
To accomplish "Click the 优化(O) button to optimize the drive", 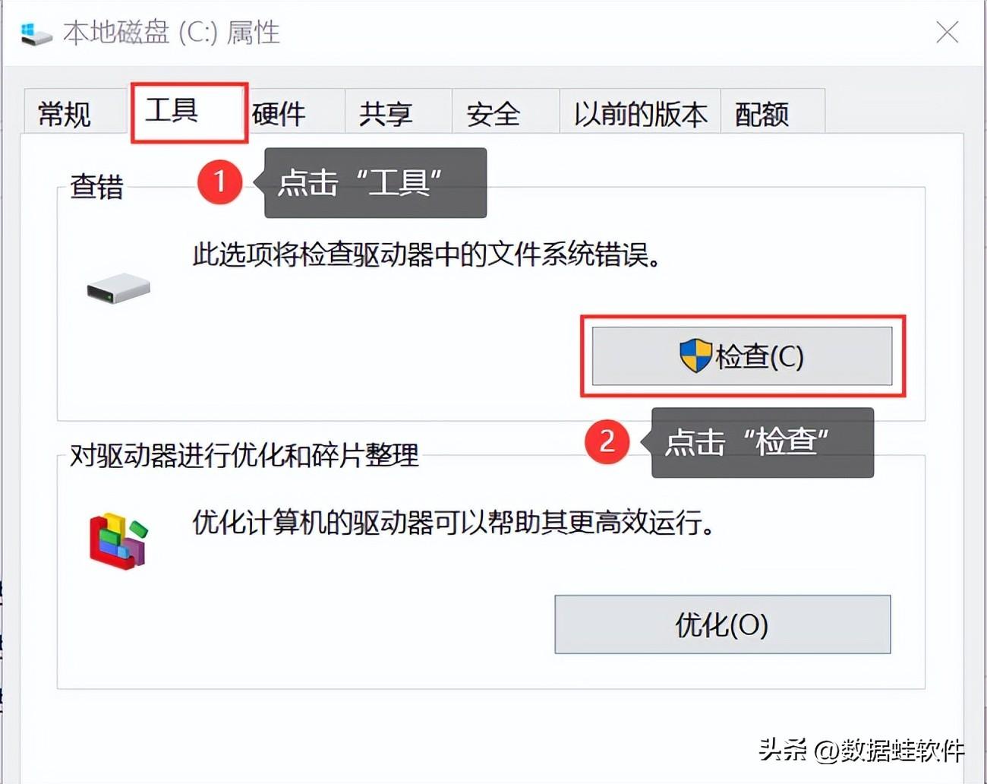I will 723,624.
